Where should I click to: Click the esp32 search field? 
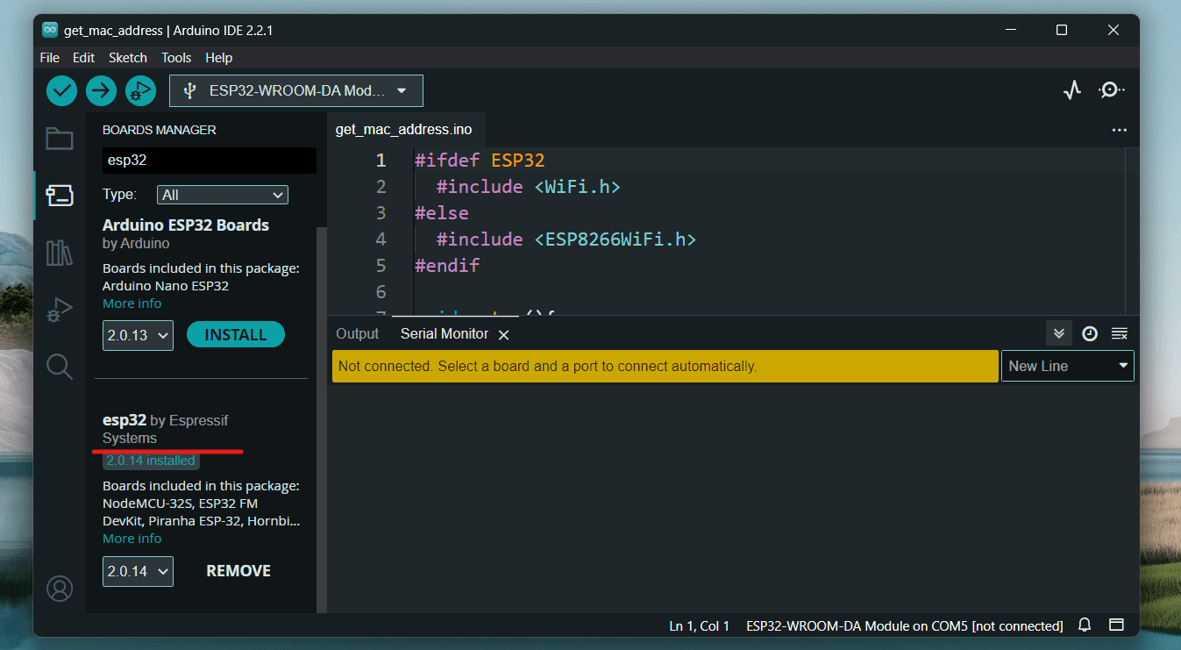[210, 161]
